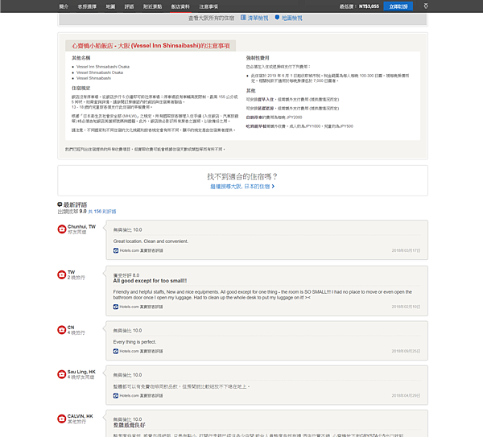This screenshot has height=437, width=483.
Task: Open the 地圖 tab
Action: (x=110, y=6)
